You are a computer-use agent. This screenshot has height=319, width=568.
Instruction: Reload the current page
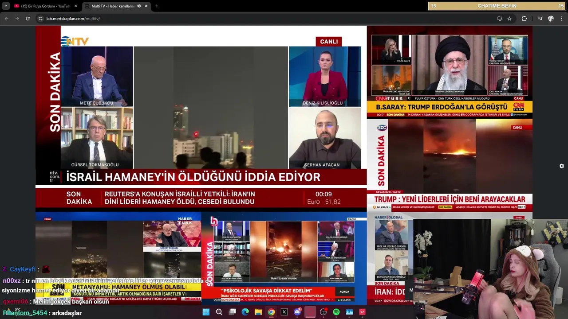(28, 19)
